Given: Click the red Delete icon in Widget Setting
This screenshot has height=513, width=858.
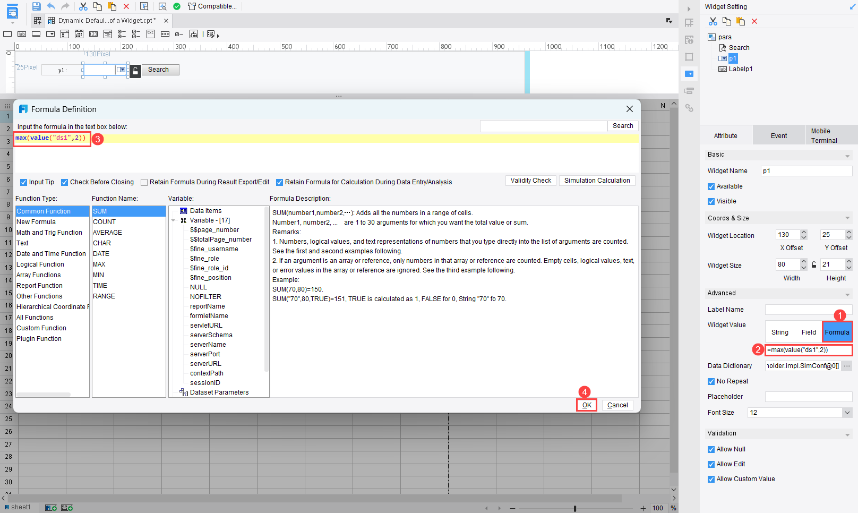Looking at the screenshot, I should point(754,21).
